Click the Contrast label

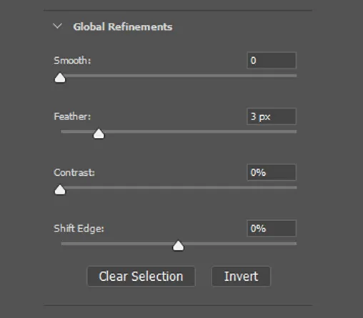coord(74,172)
